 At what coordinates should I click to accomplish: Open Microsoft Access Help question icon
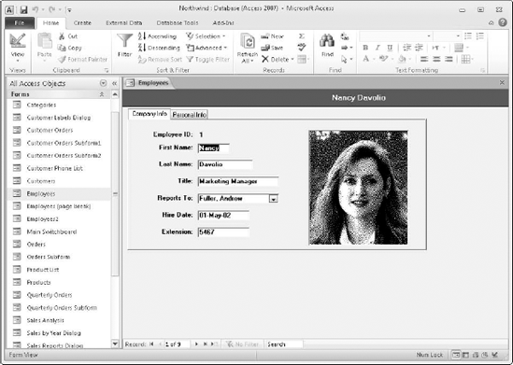pos(502,22)
